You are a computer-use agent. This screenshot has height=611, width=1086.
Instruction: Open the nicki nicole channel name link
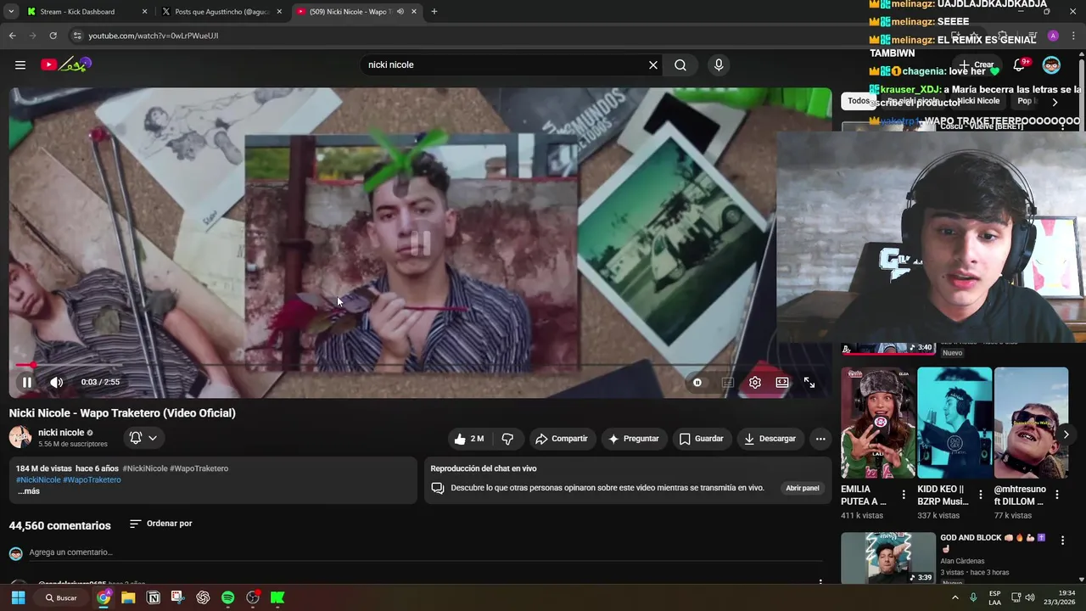61,433
